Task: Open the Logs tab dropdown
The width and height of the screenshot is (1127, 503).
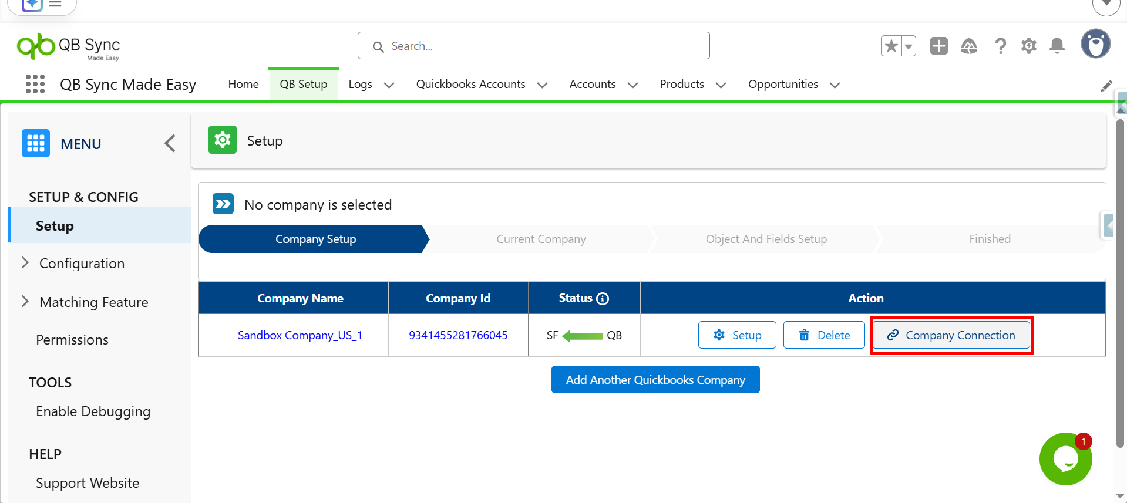Action: click(389, 85)
